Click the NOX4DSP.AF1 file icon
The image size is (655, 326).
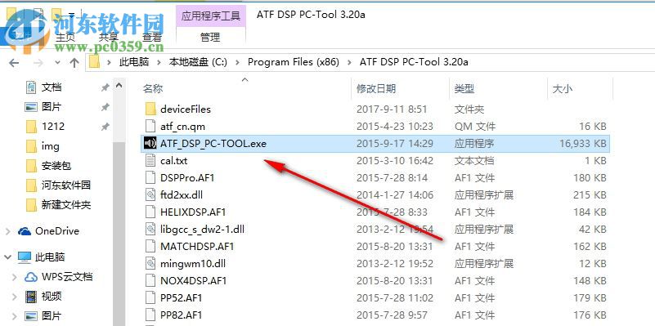150,280
